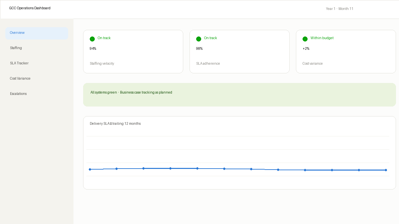Click the Staffing velocity label

tap(102, 64)
